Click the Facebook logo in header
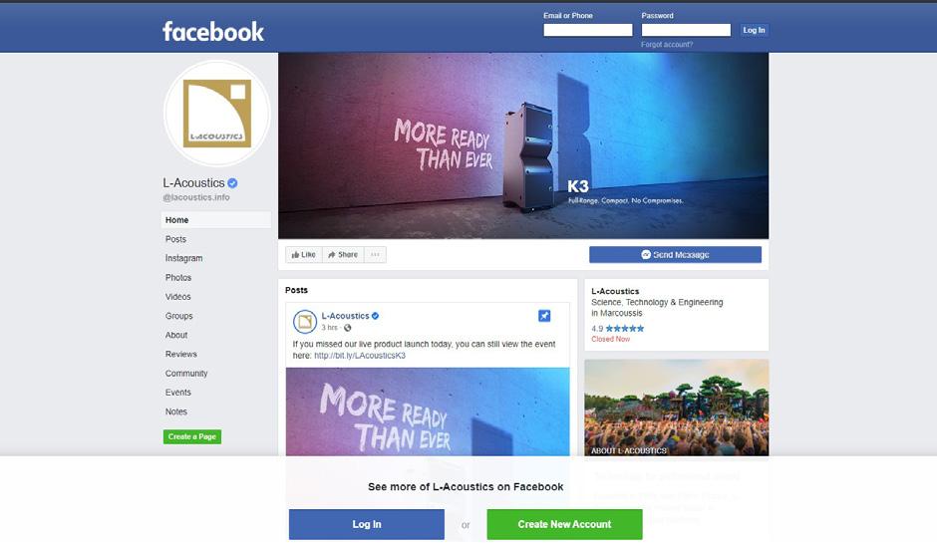Image resolution: width=937 pixels, height=543 pixels. (x=212, y=32)
